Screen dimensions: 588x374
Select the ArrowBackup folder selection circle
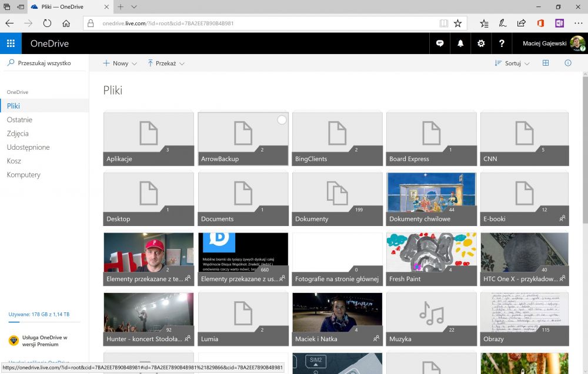[282, 120]
